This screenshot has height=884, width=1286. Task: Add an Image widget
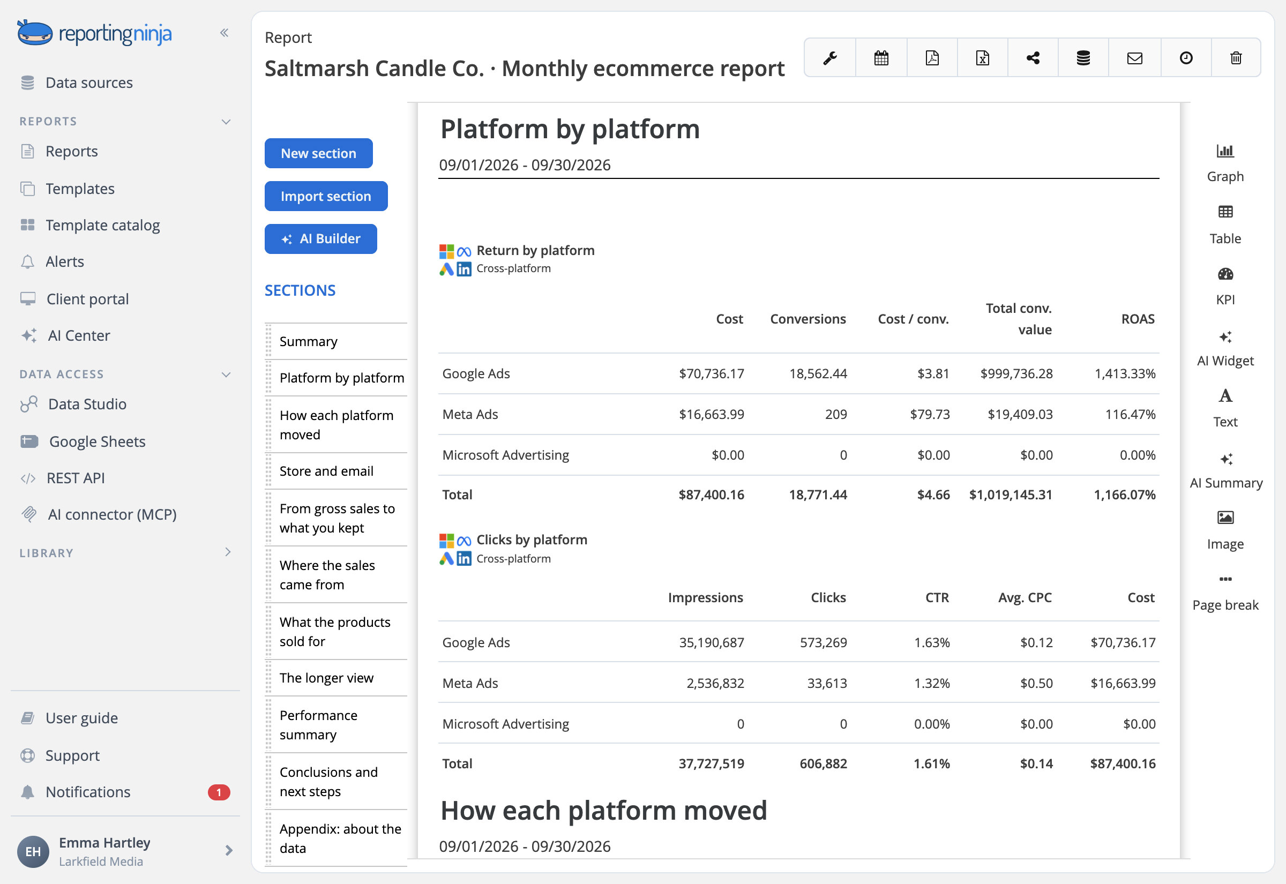pos(1225,530)
